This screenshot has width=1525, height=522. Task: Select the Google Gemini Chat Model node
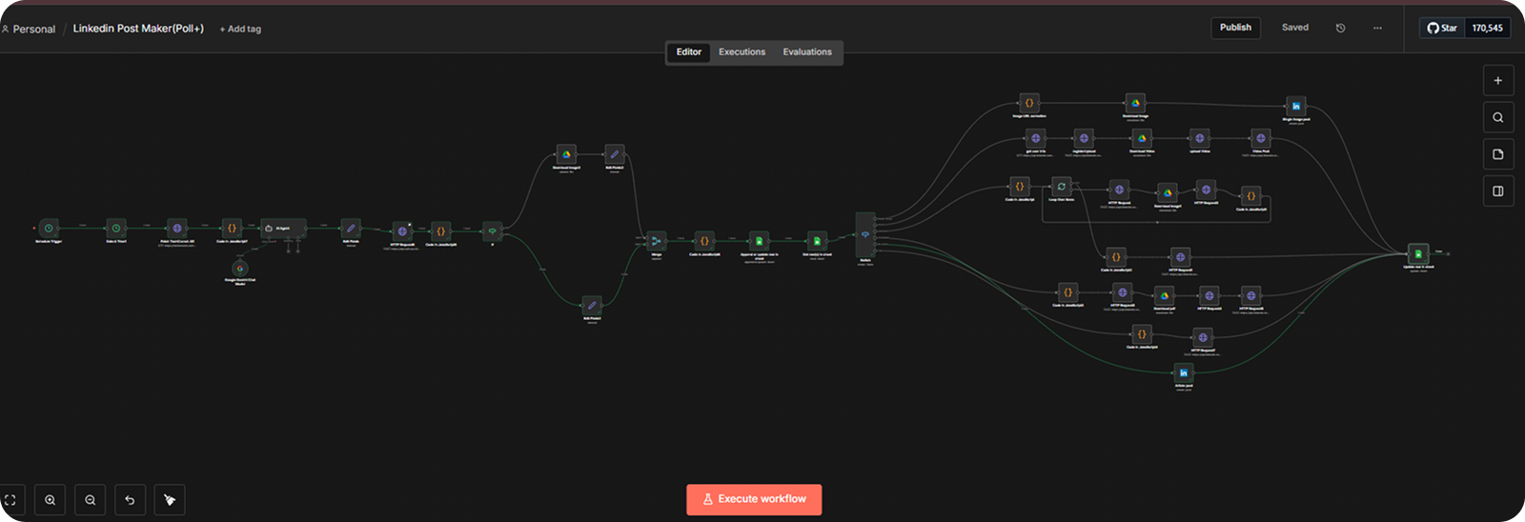(x=240, y=270)
